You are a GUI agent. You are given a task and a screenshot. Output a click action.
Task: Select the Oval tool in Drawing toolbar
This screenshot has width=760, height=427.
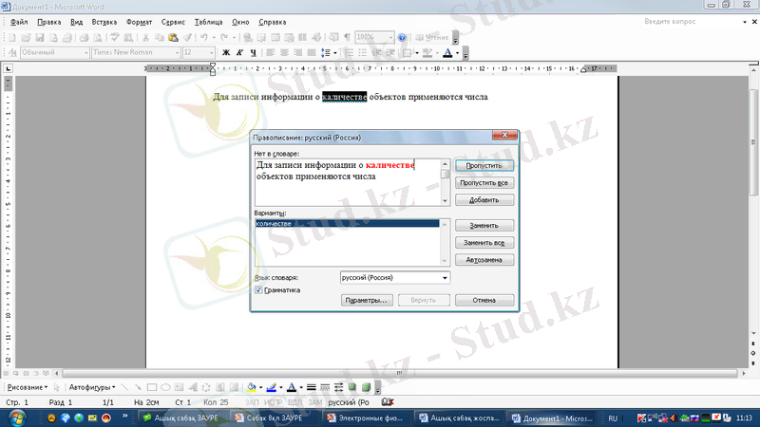[165, 387]
